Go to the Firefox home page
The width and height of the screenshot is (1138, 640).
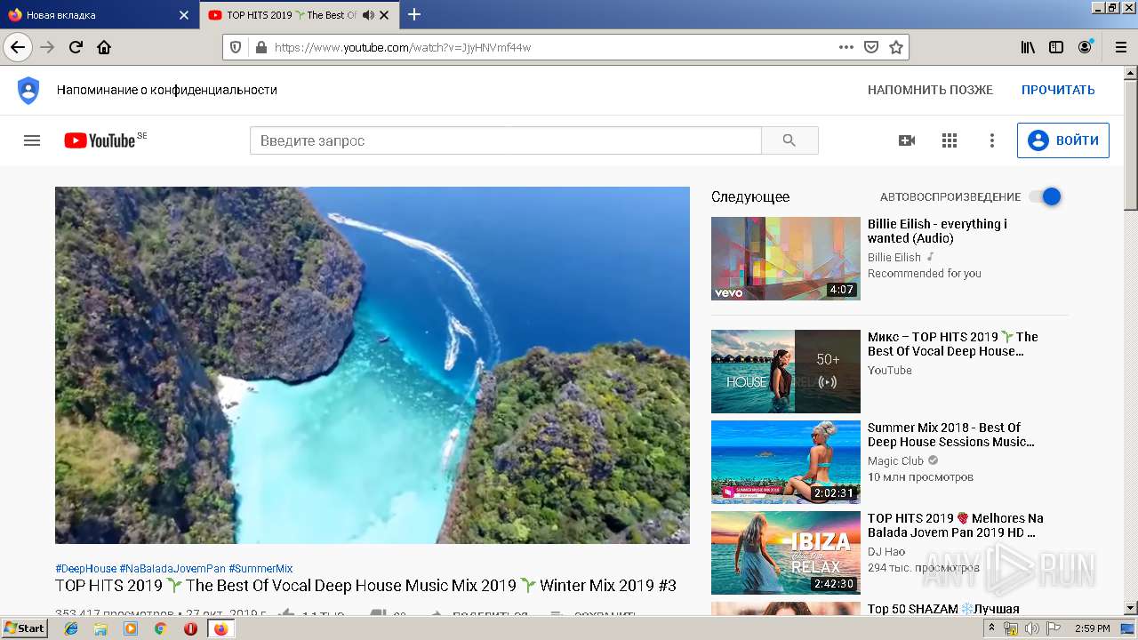click(x=104, y=47)
